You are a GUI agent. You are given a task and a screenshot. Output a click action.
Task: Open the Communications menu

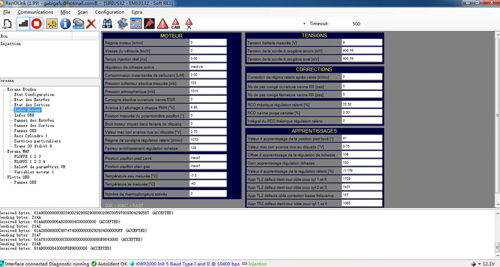[35, 12]
